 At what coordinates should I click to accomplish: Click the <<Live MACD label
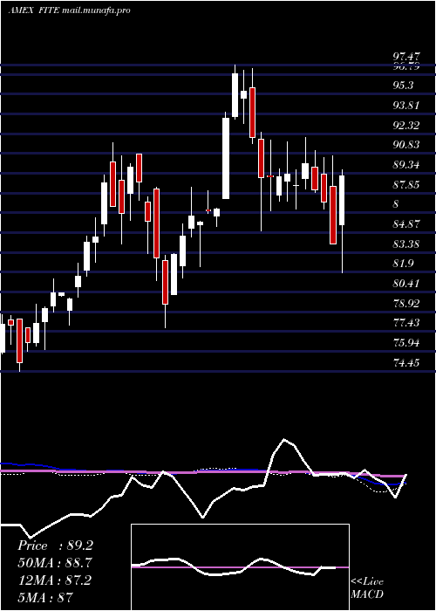[367, 588]
